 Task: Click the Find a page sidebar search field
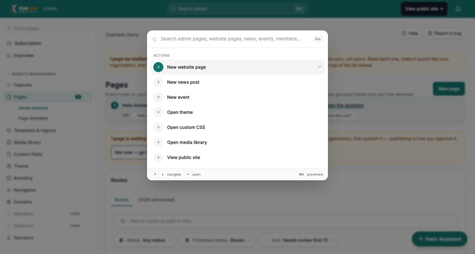pos(48,28)
